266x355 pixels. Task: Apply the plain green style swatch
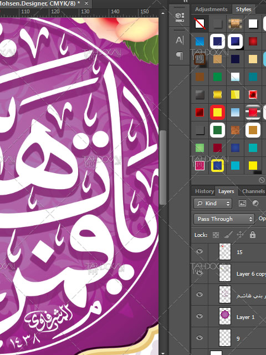pyautogui.click(x=217, y=77)
